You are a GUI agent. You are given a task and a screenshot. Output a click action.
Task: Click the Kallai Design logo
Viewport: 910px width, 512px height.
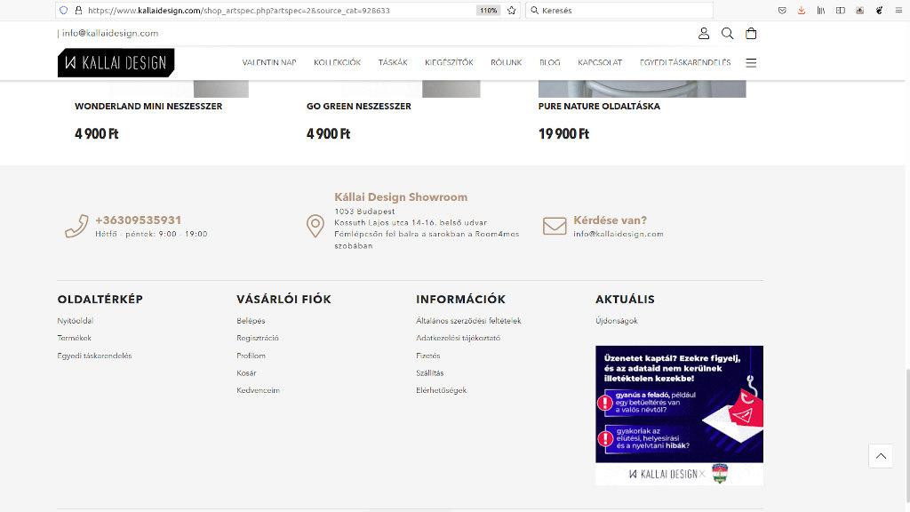pos(116,63)
